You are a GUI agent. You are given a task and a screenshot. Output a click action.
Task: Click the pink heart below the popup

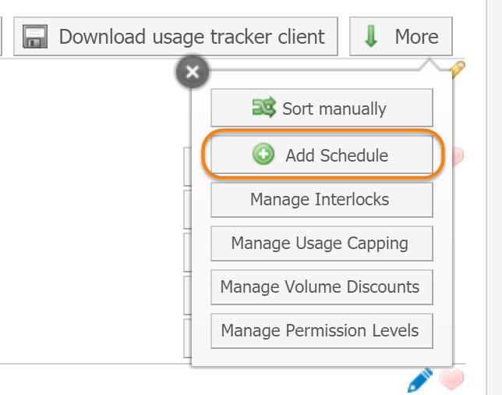coord(451,380)
